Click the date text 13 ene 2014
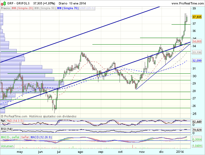 click(x=78, y=3)
